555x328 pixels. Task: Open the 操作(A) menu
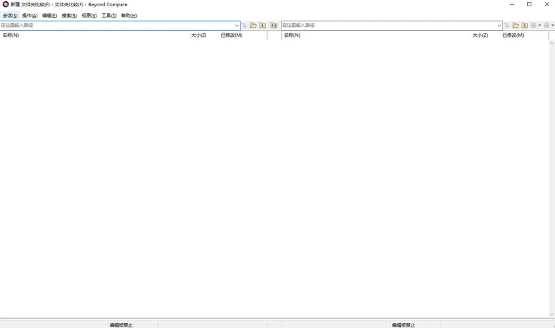click(x=30, y=15)
